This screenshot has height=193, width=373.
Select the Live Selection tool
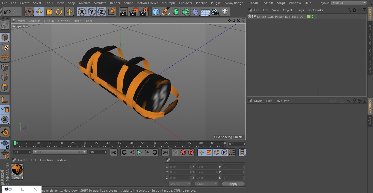tap(29, 12)
